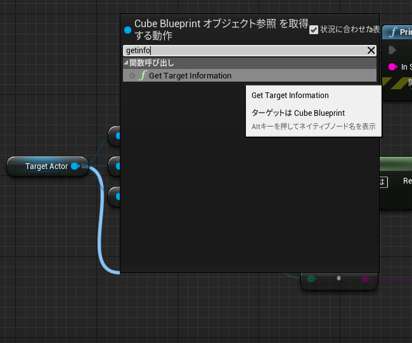Favorite star beside Get Target Information
This screenshot has height=343, width=412.
tap(132, 76)
